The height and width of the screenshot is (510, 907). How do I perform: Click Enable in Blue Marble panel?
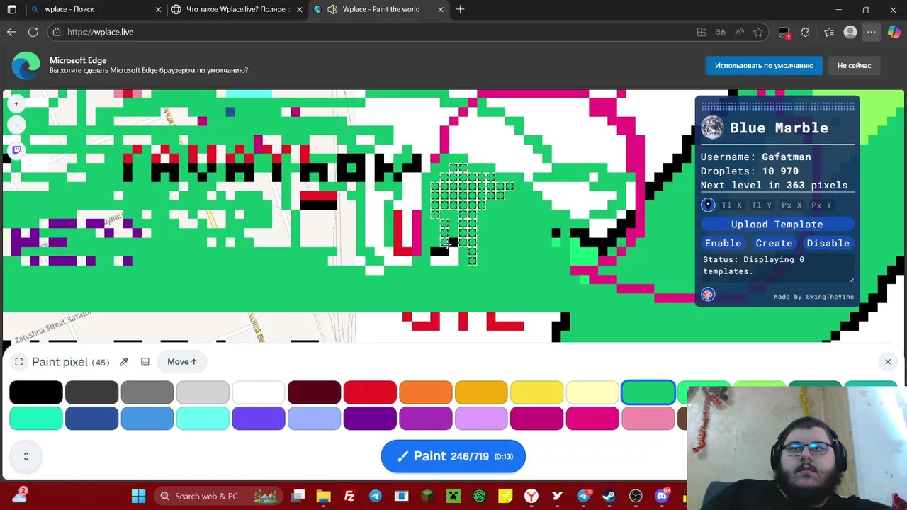click(x=723, y=243)
